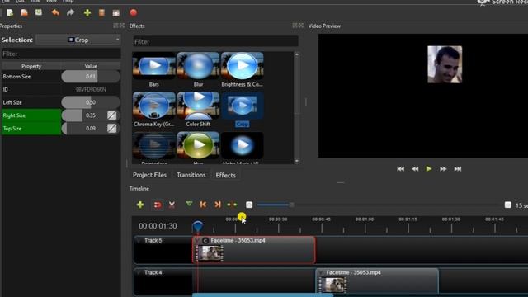Save the project via toolbar icon
The height and width of the screenshot is (297, 528).
point(39,13)
